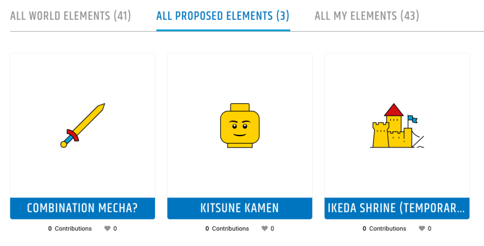Open the sword icon on Combination Mecha card
Screen dimensions: 484x246
click(x=82, y=126)
